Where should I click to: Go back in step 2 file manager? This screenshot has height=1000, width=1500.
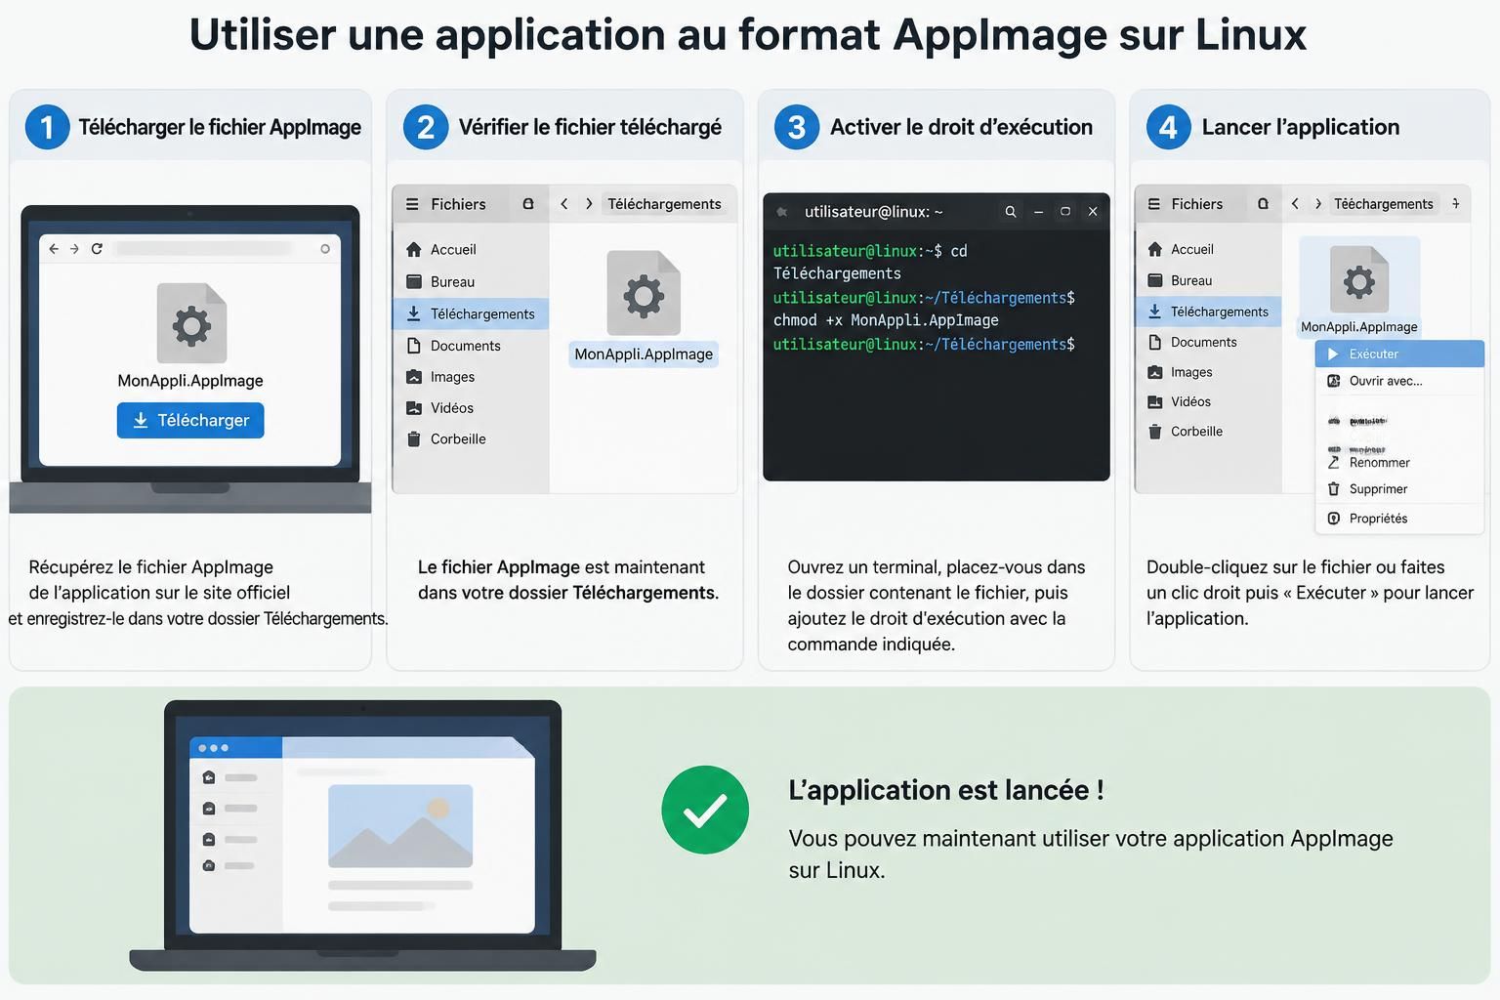[564, 204]
